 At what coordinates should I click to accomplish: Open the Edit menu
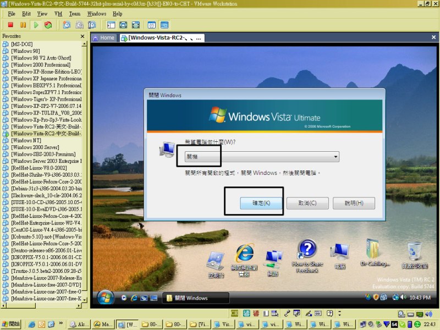(26, 14)
